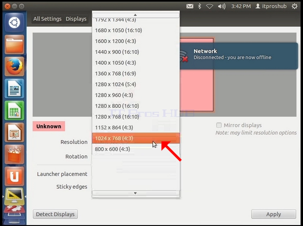Select highlighted 1024 x 768 (4:3) resolution
The image size is (303, 226).
(136, 138)
